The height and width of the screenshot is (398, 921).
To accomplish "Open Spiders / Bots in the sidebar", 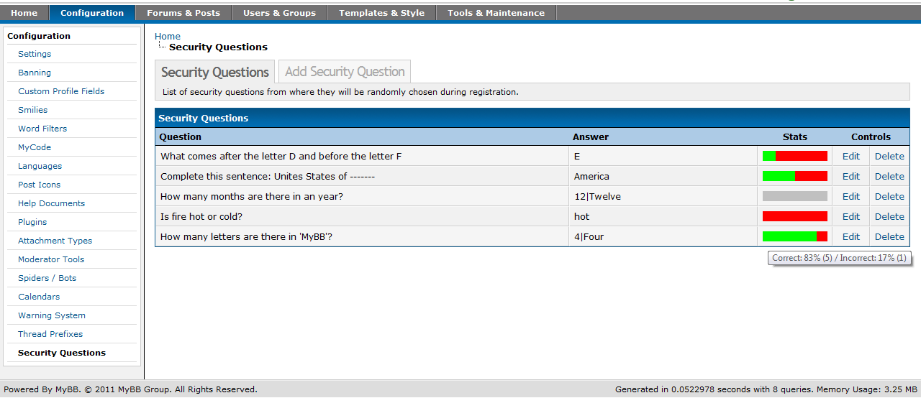I will coord(47,278).
